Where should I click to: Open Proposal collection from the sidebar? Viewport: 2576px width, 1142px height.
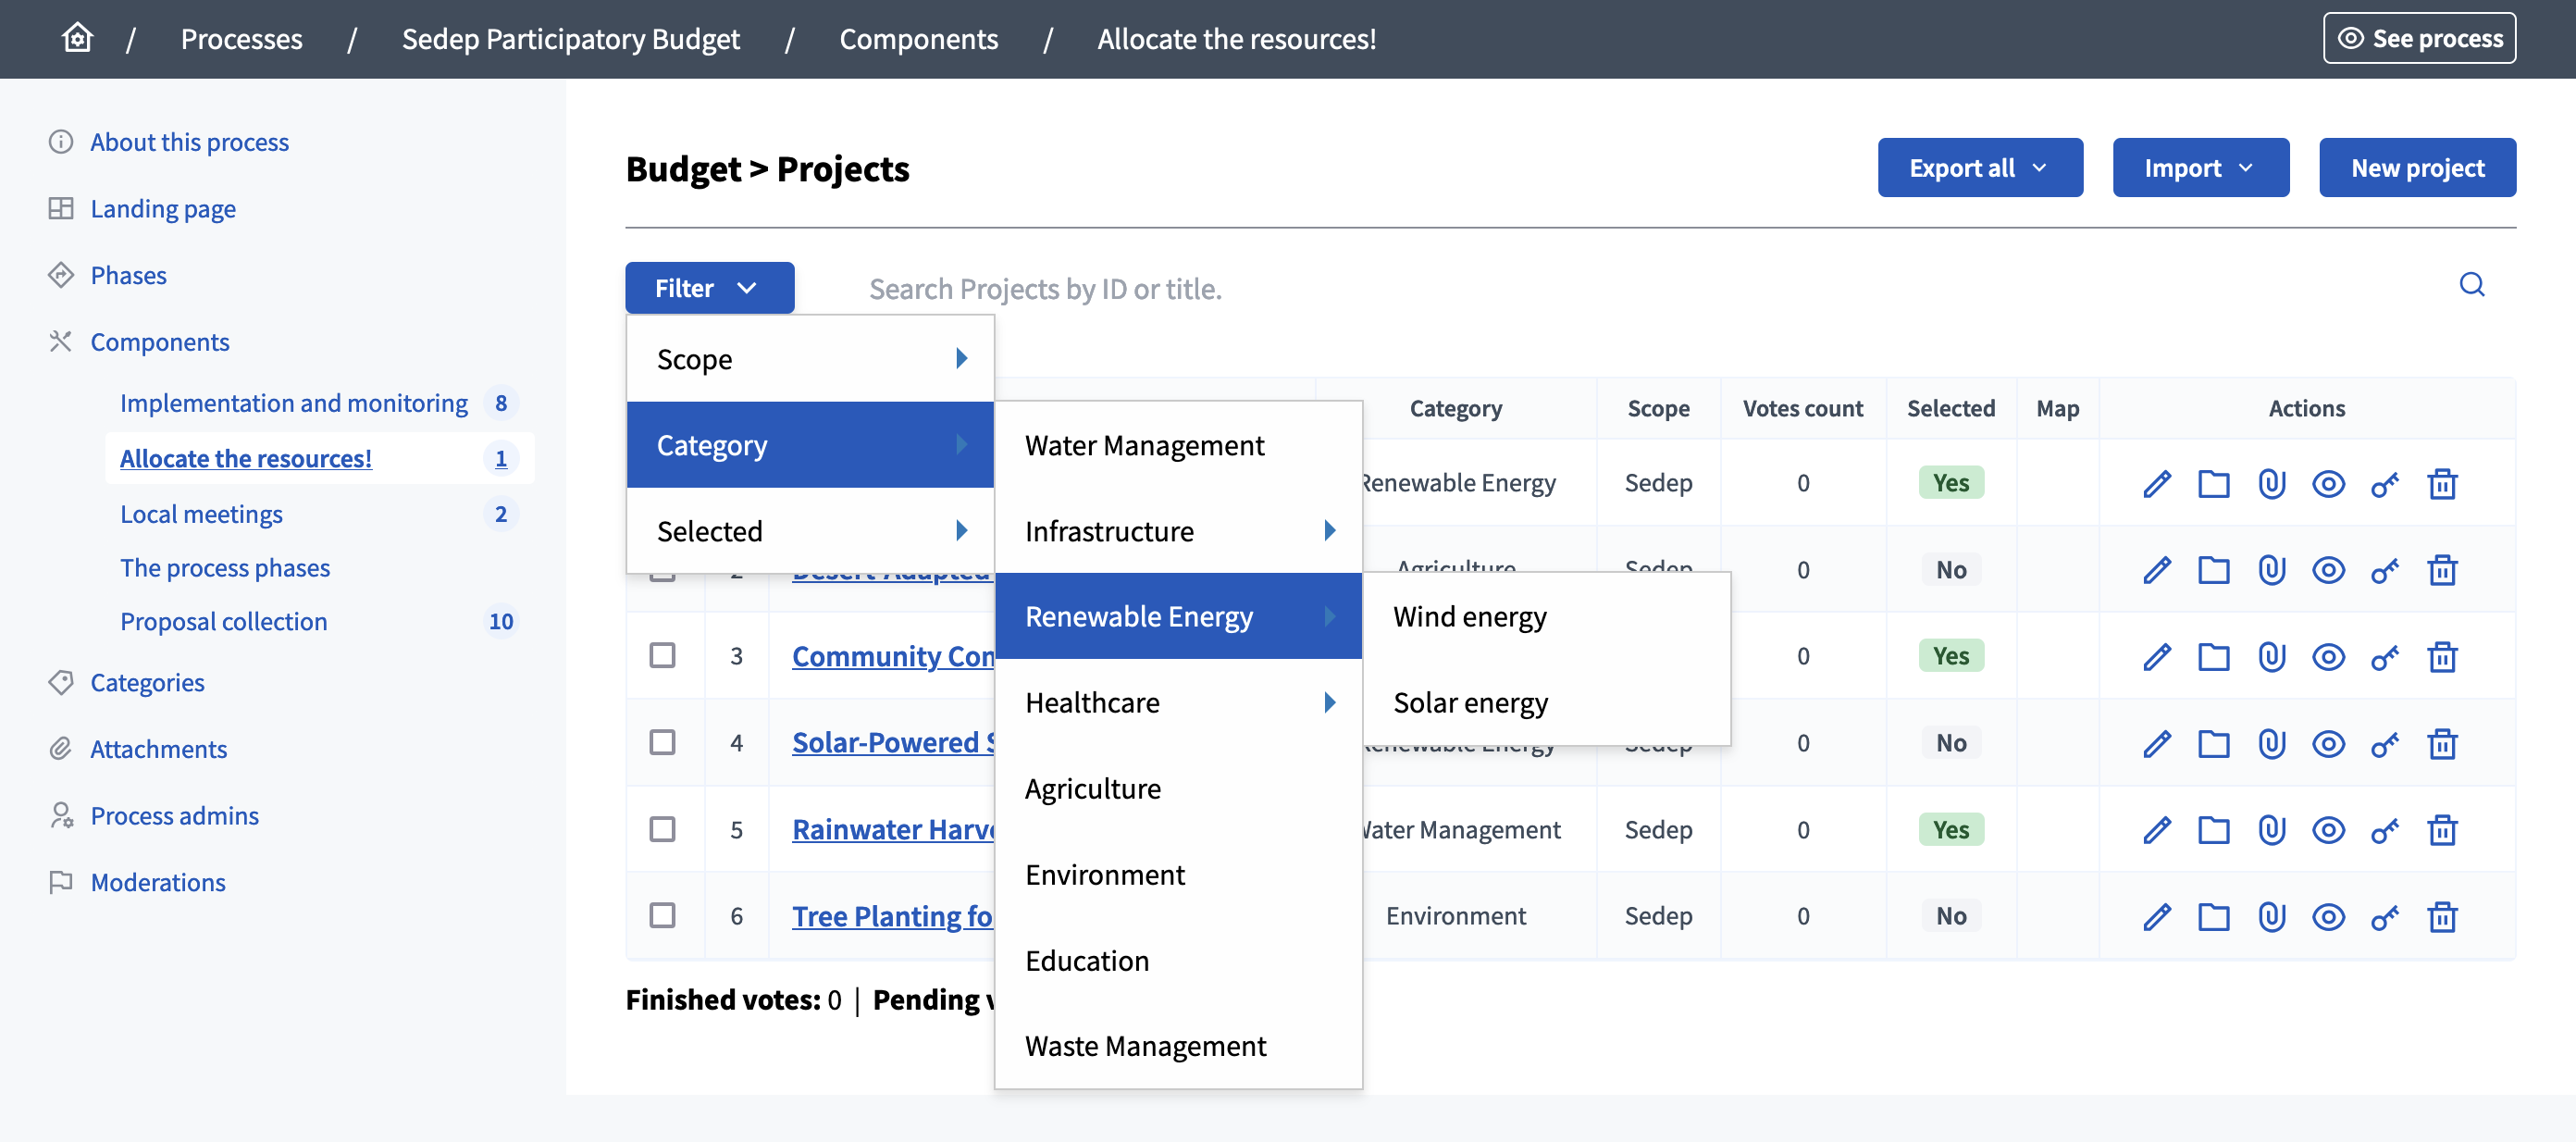tap(224, 620)
